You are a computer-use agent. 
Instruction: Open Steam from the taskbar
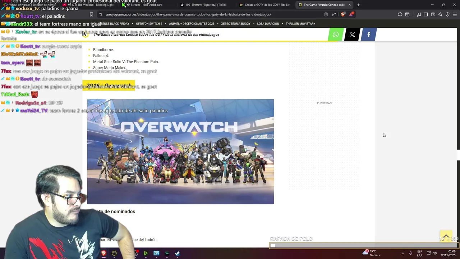177,253
